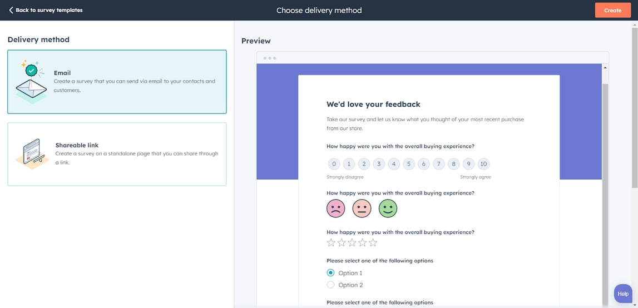Click the 'Preview' section heading
This screenshot has width=638, height=308.
(256, 41)
